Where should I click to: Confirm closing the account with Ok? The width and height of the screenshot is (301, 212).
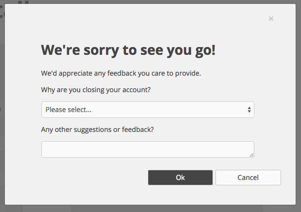(180, 178)
